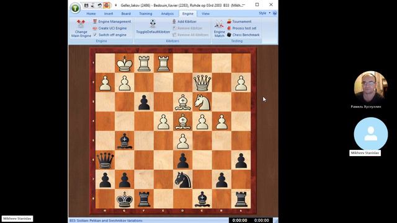Go to the Analysis ribbon tab
This screenshot has width=397, height=223.
[167, 14]
